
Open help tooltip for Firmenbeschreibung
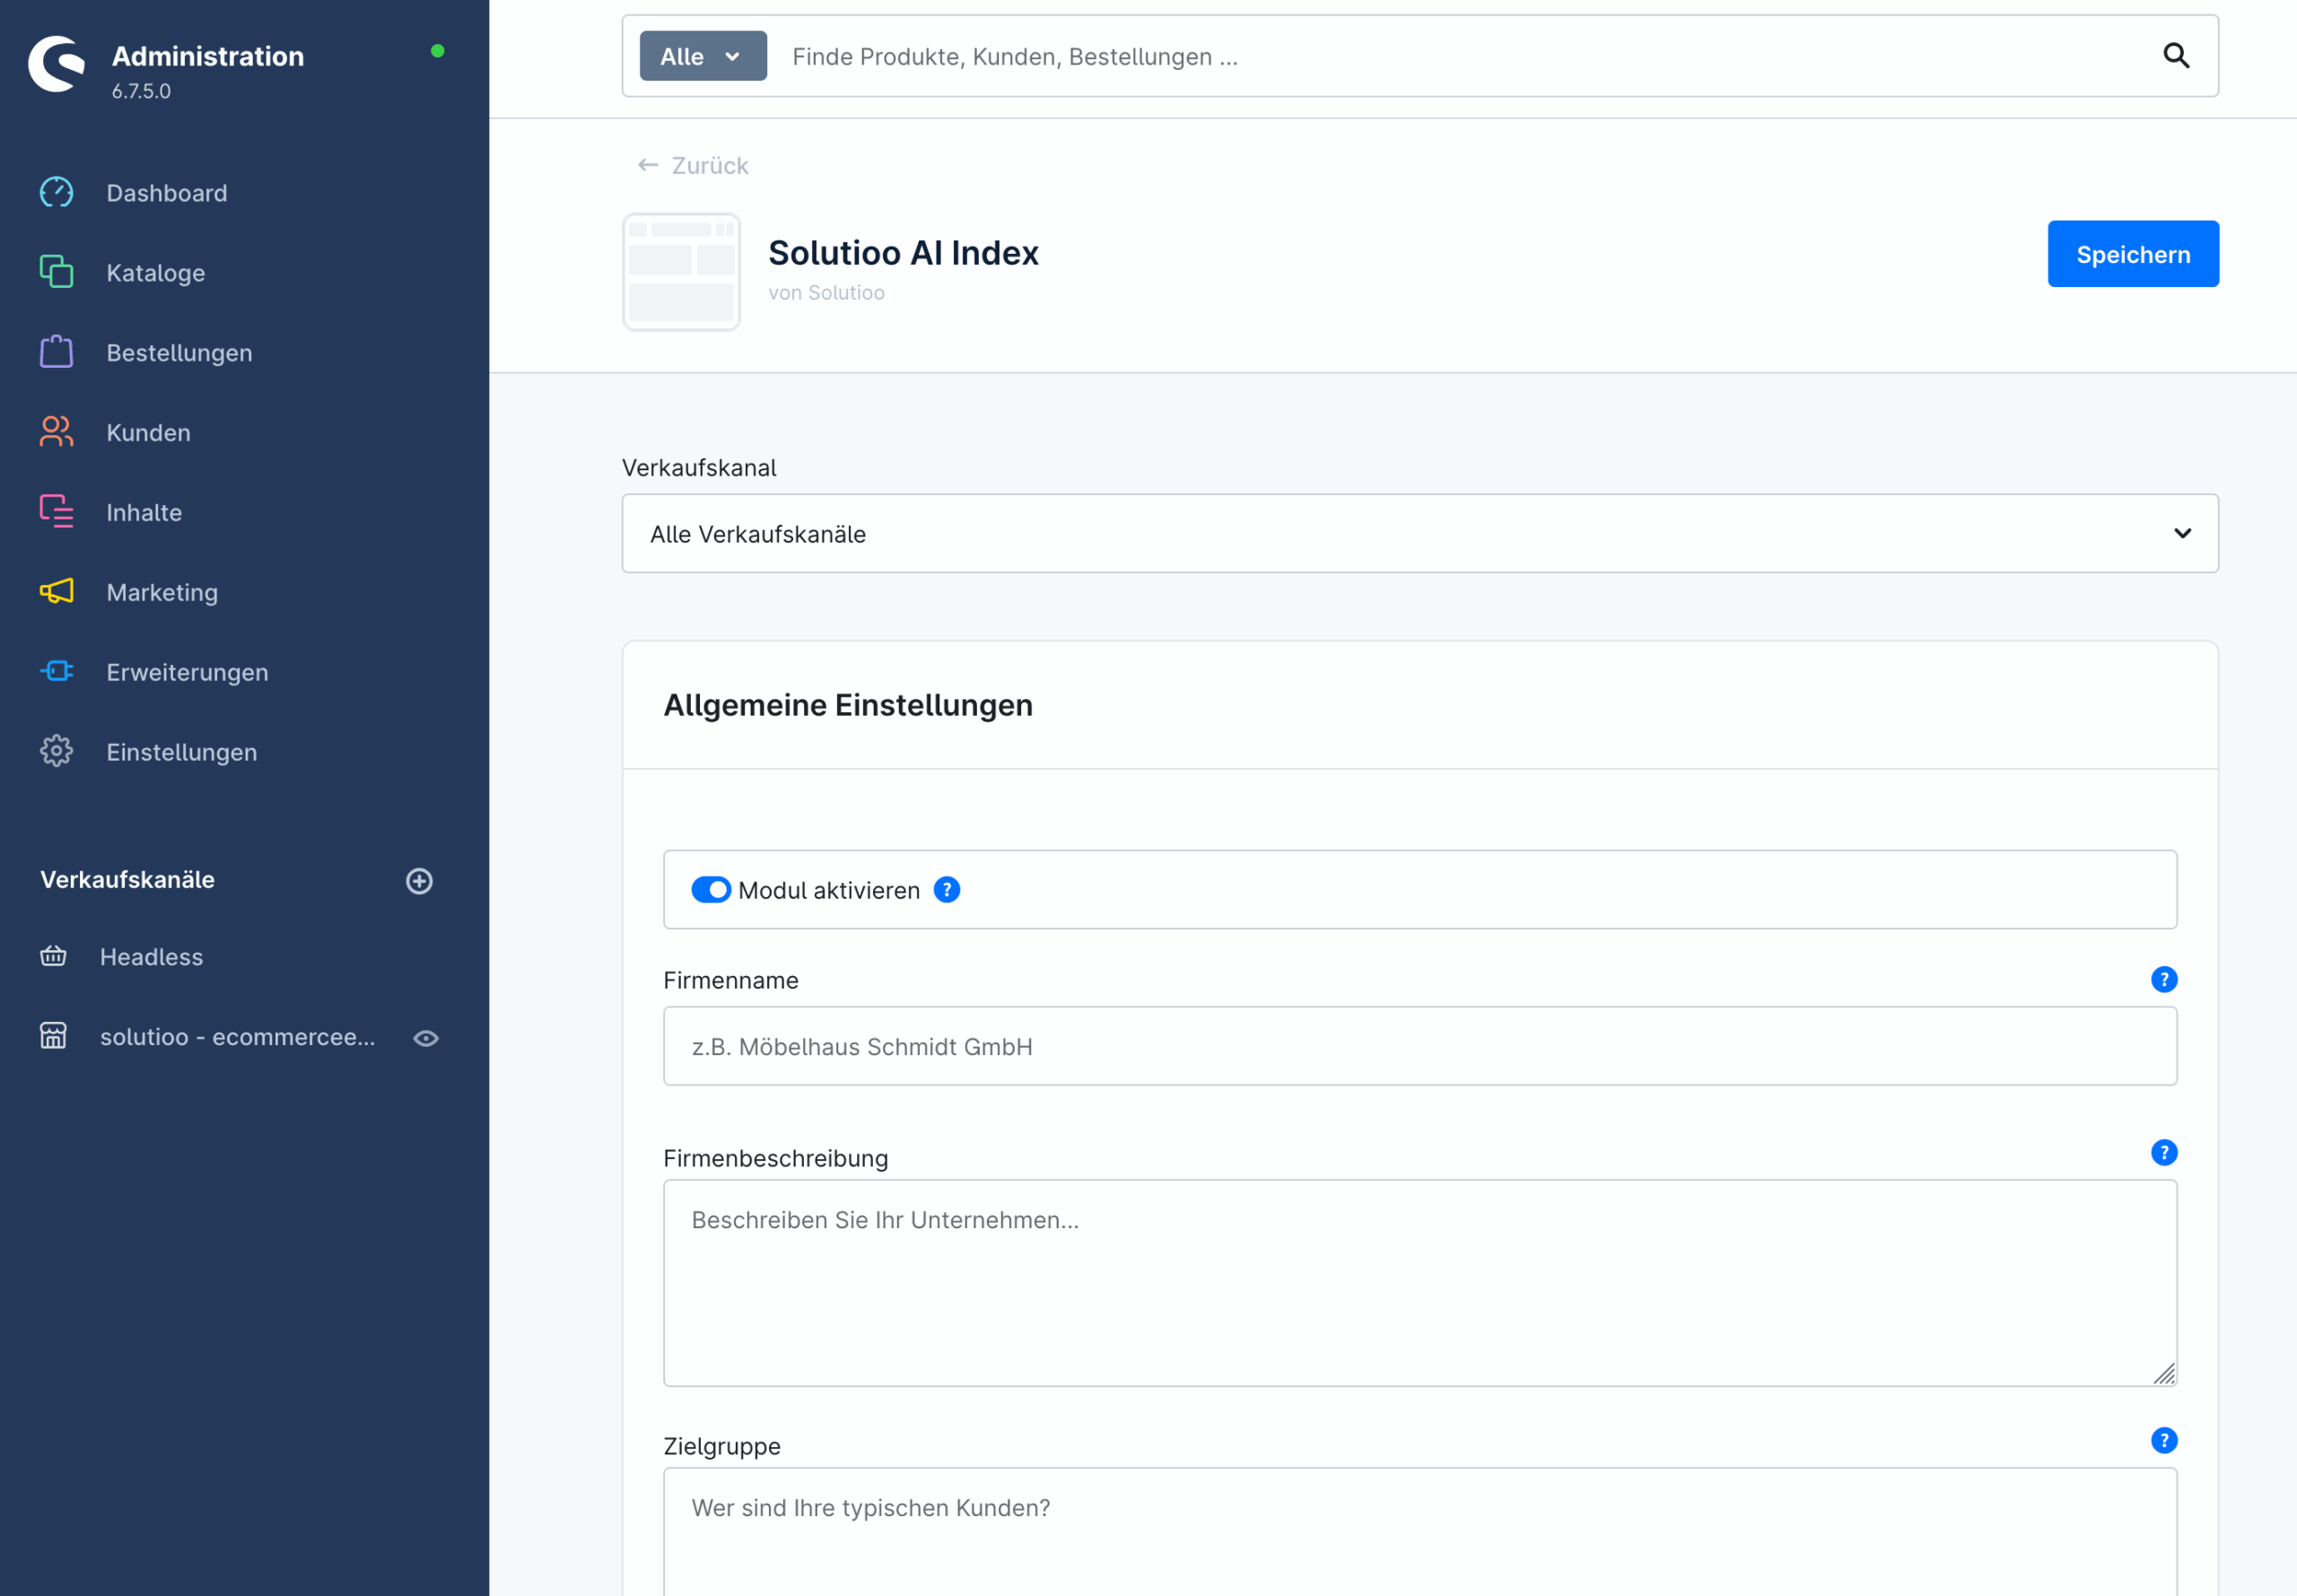pos(2164,1153)
